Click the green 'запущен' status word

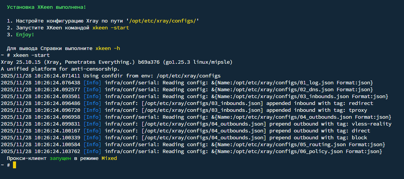[61, 158]
